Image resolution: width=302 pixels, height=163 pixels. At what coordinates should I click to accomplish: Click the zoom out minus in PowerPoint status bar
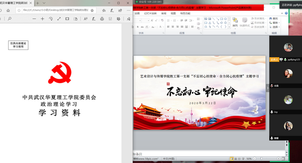255,159
